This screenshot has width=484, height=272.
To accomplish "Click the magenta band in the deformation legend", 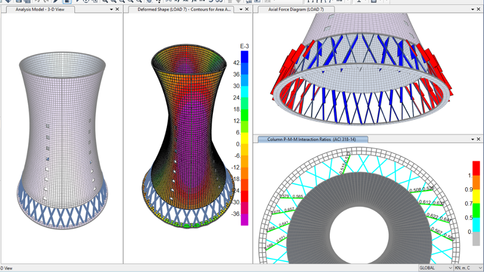I will [x=244, y=219].
